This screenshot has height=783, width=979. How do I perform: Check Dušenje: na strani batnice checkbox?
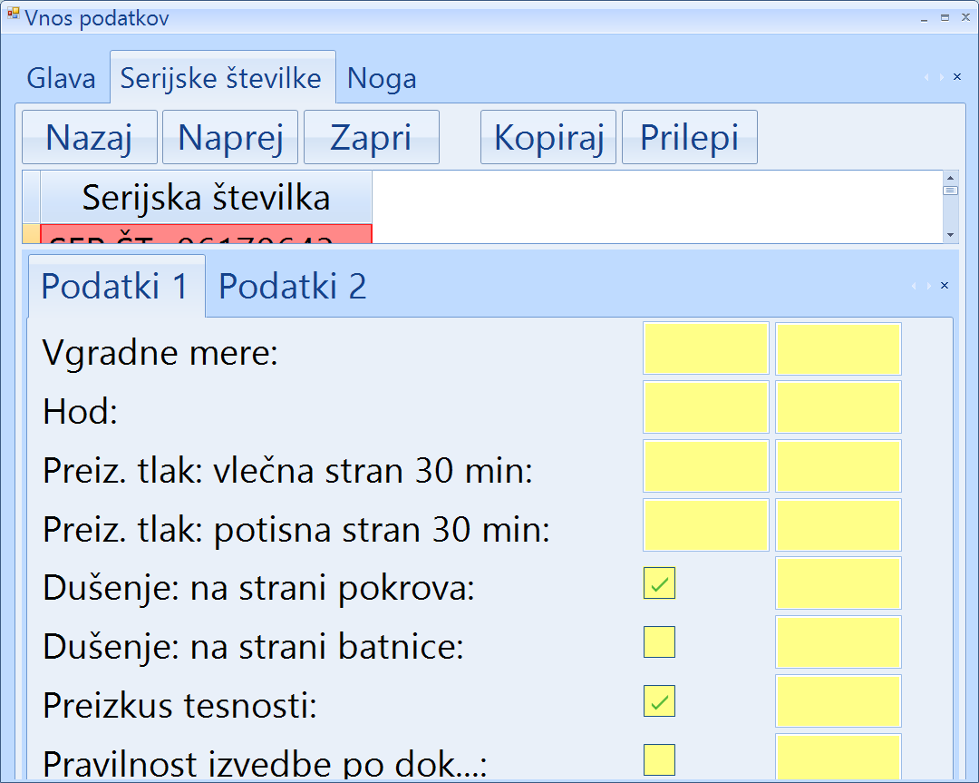[x=659, y=642]
